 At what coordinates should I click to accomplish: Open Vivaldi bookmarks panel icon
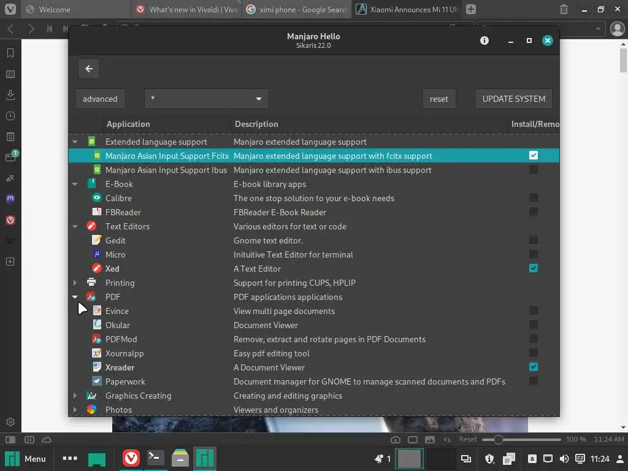click(10, 53)
